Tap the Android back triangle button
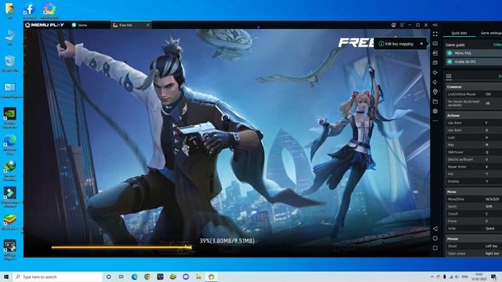Image resolution: width=502 pixels, height=282 pixels. [435, 229]
